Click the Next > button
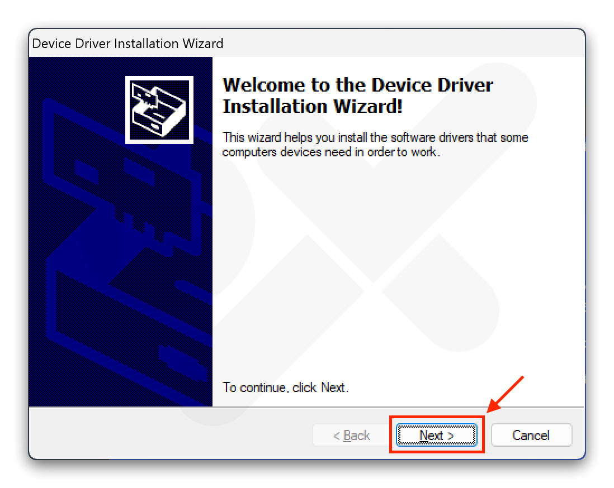Screen dimensions: 614x488 (436, 436)
